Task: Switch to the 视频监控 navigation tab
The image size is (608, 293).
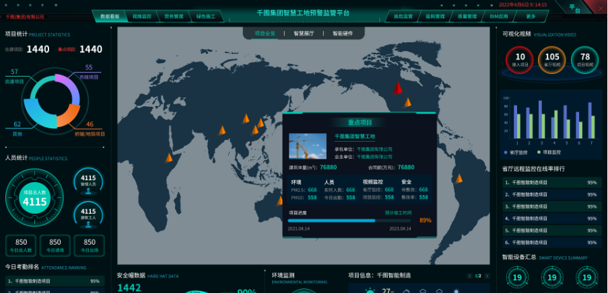Action: click(x=142, y=15)
